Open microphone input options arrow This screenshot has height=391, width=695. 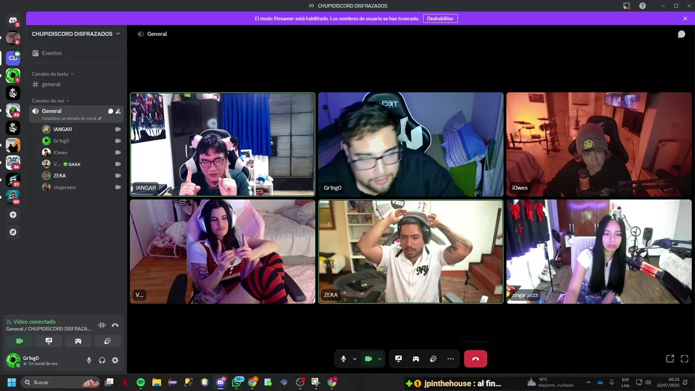point(355,359)
